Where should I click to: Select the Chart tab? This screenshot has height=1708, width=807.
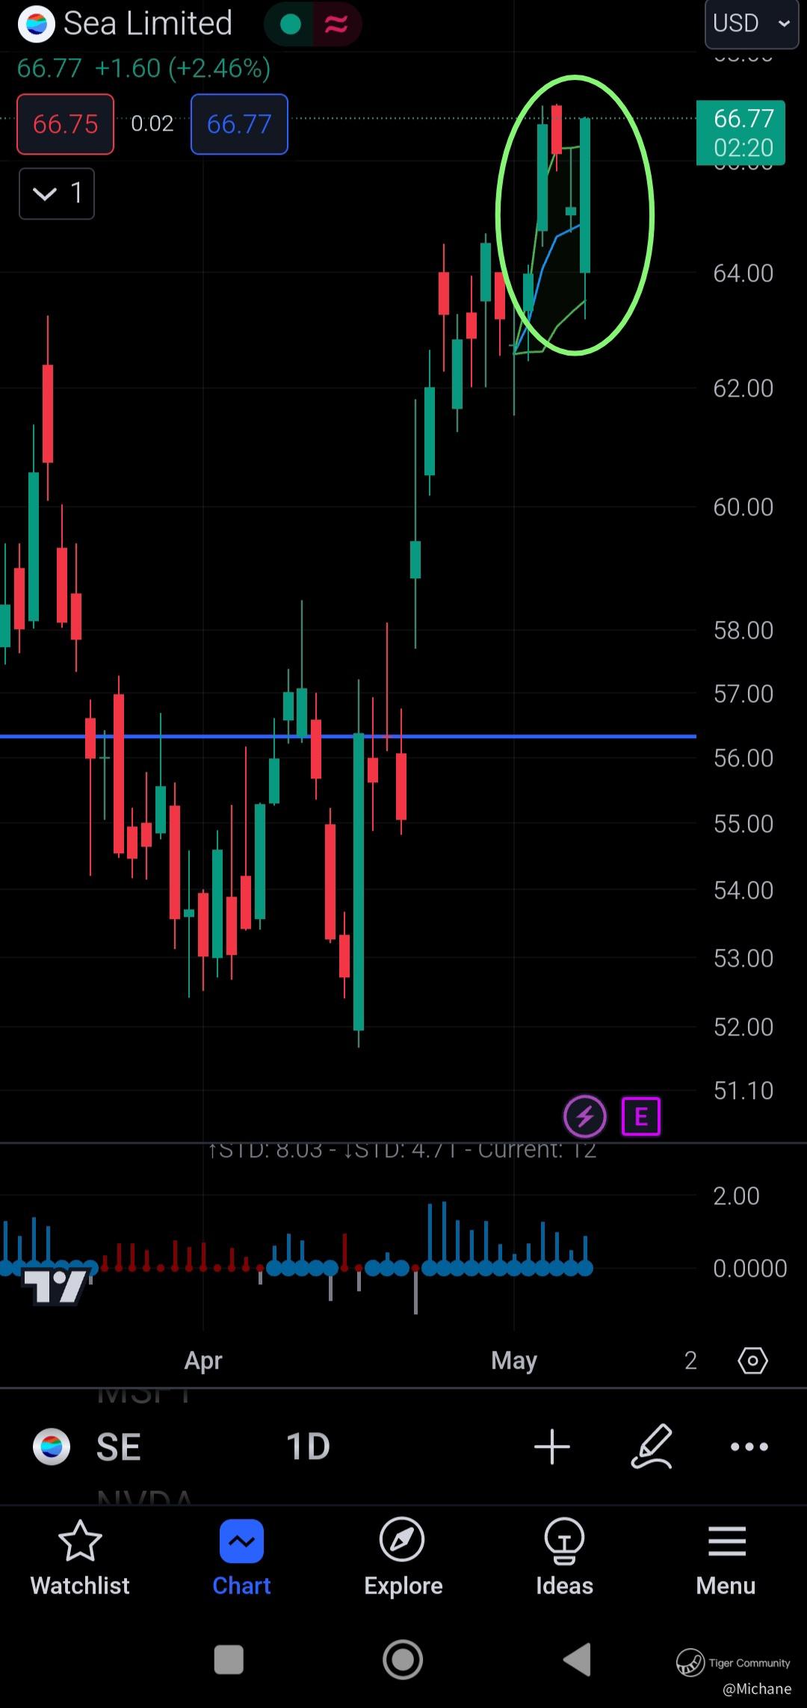click(x=241, y=1558)
